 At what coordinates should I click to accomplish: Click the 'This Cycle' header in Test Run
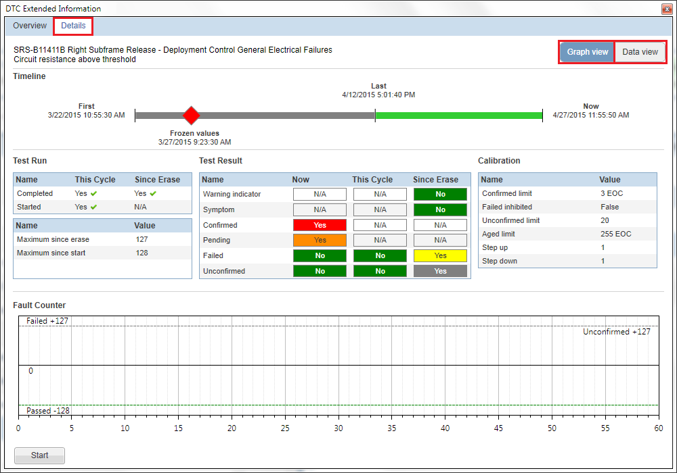point(95,180)
